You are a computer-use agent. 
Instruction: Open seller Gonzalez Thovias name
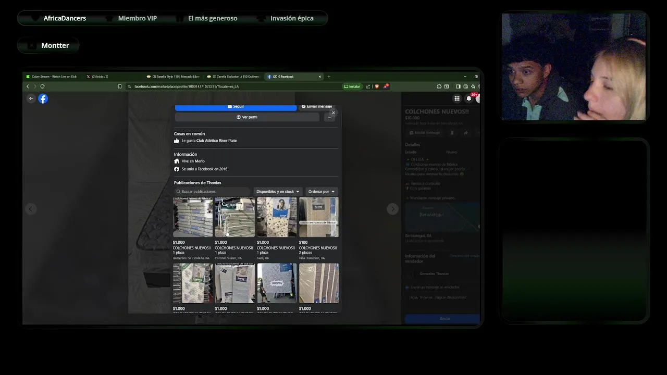click(x=434, y=273)
